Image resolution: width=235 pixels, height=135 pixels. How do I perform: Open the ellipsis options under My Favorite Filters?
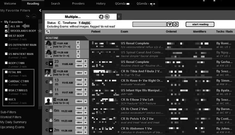pos(34,17)
